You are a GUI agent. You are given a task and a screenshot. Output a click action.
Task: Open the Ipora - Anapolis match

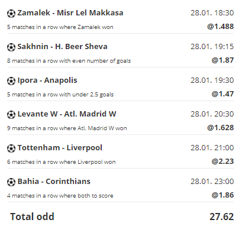click(x=47, y=80)
